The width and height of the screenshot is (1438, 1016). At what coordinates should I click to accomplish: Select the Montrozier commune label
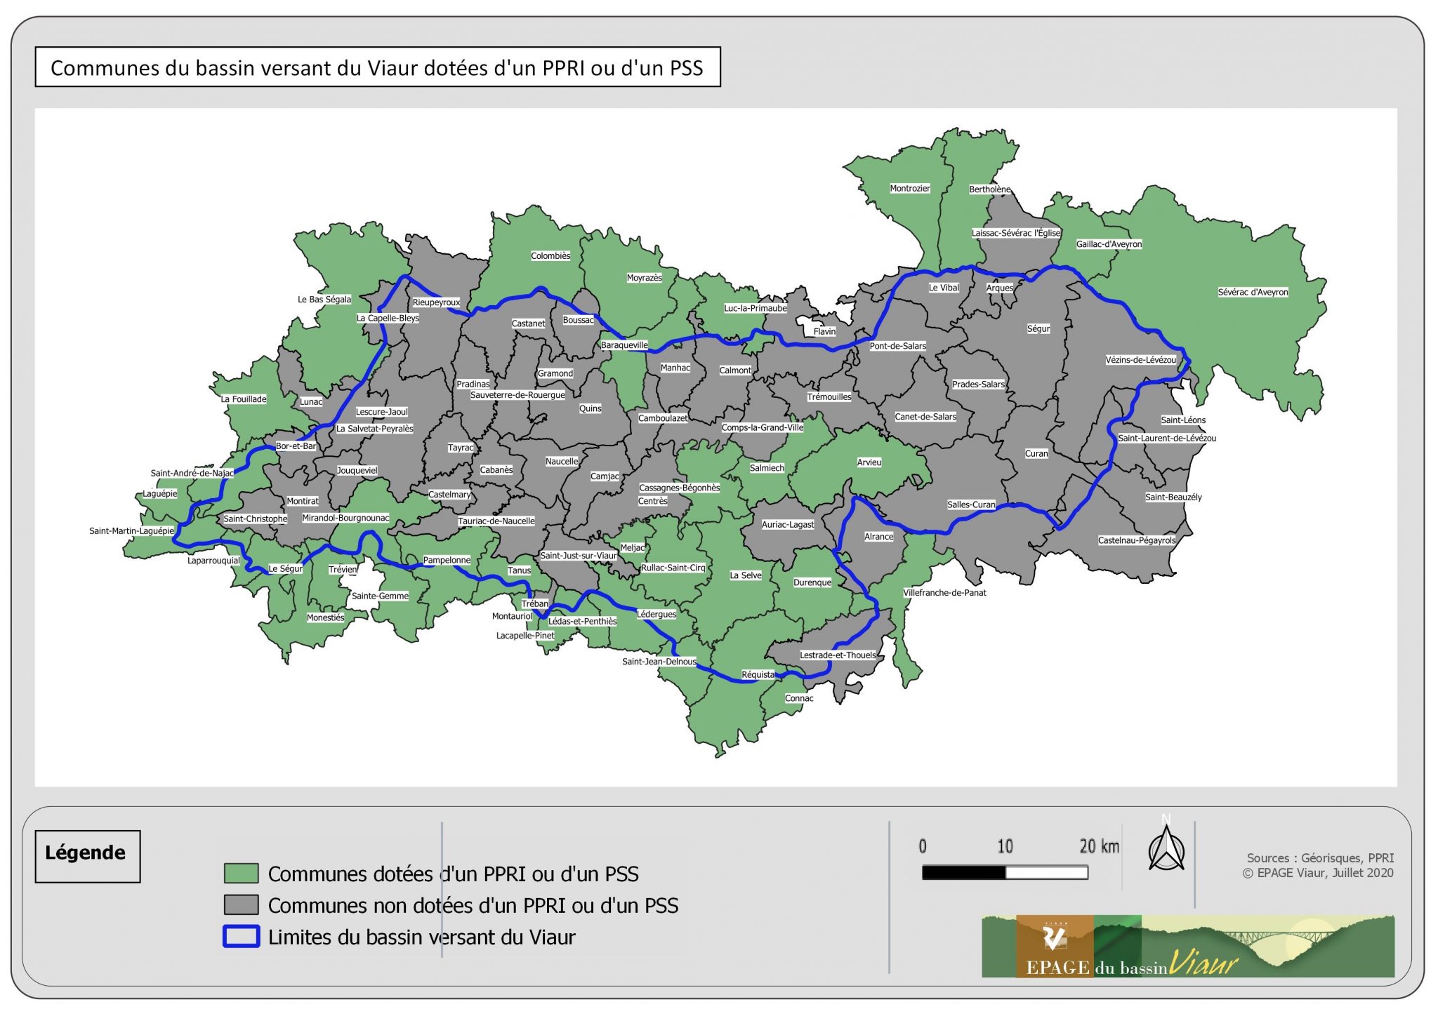click(x=909, y=189)
